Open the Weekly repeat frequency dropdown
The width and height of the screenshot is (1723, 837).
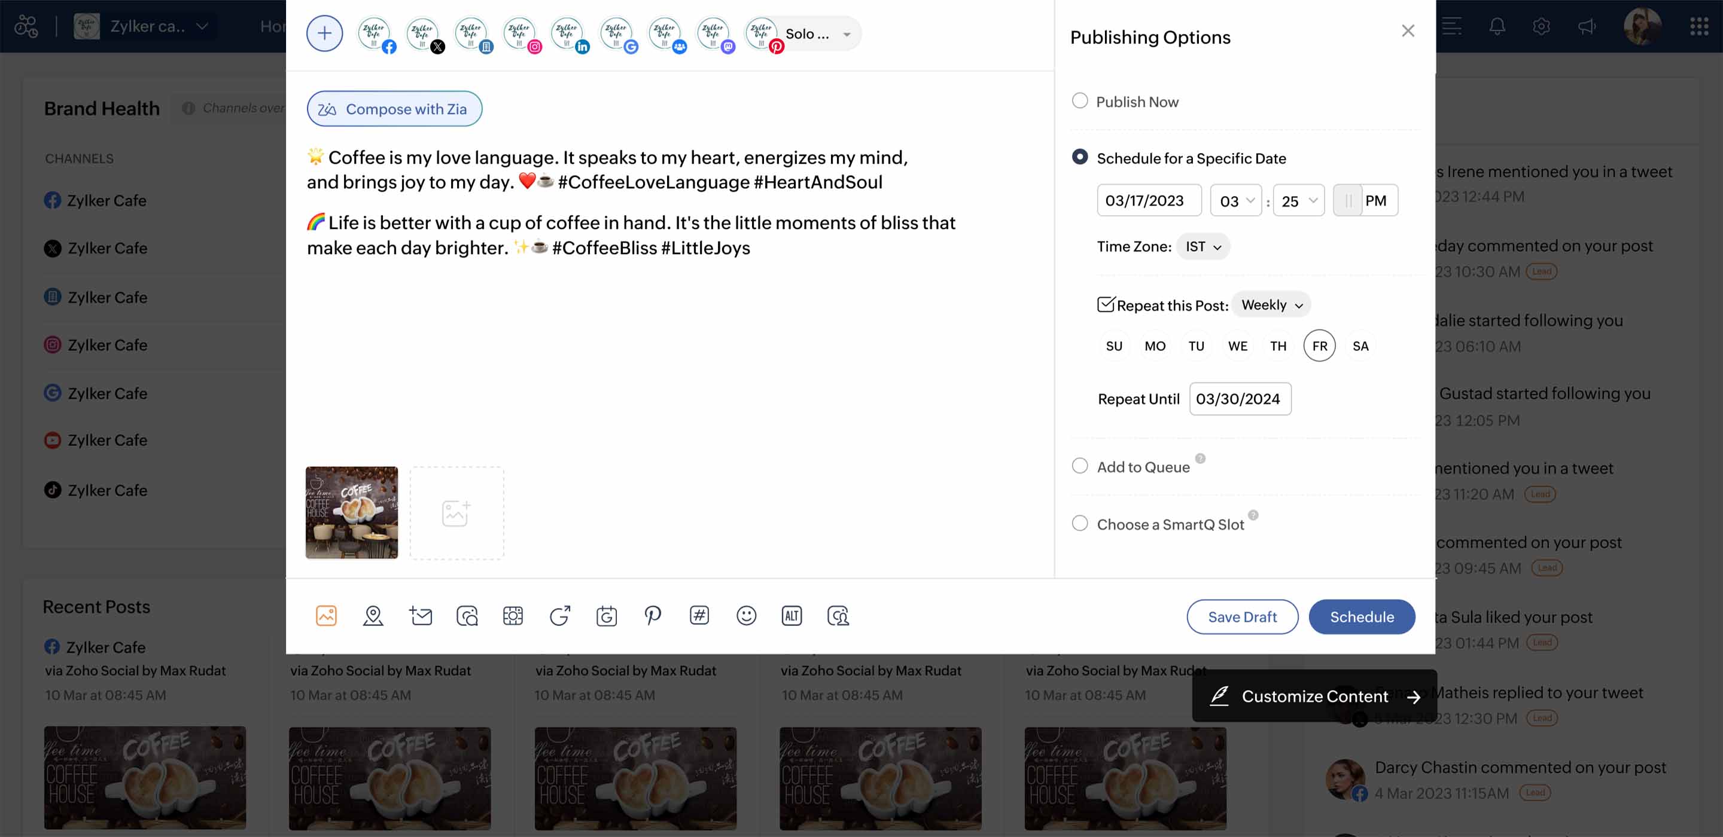coord(1271,305)
